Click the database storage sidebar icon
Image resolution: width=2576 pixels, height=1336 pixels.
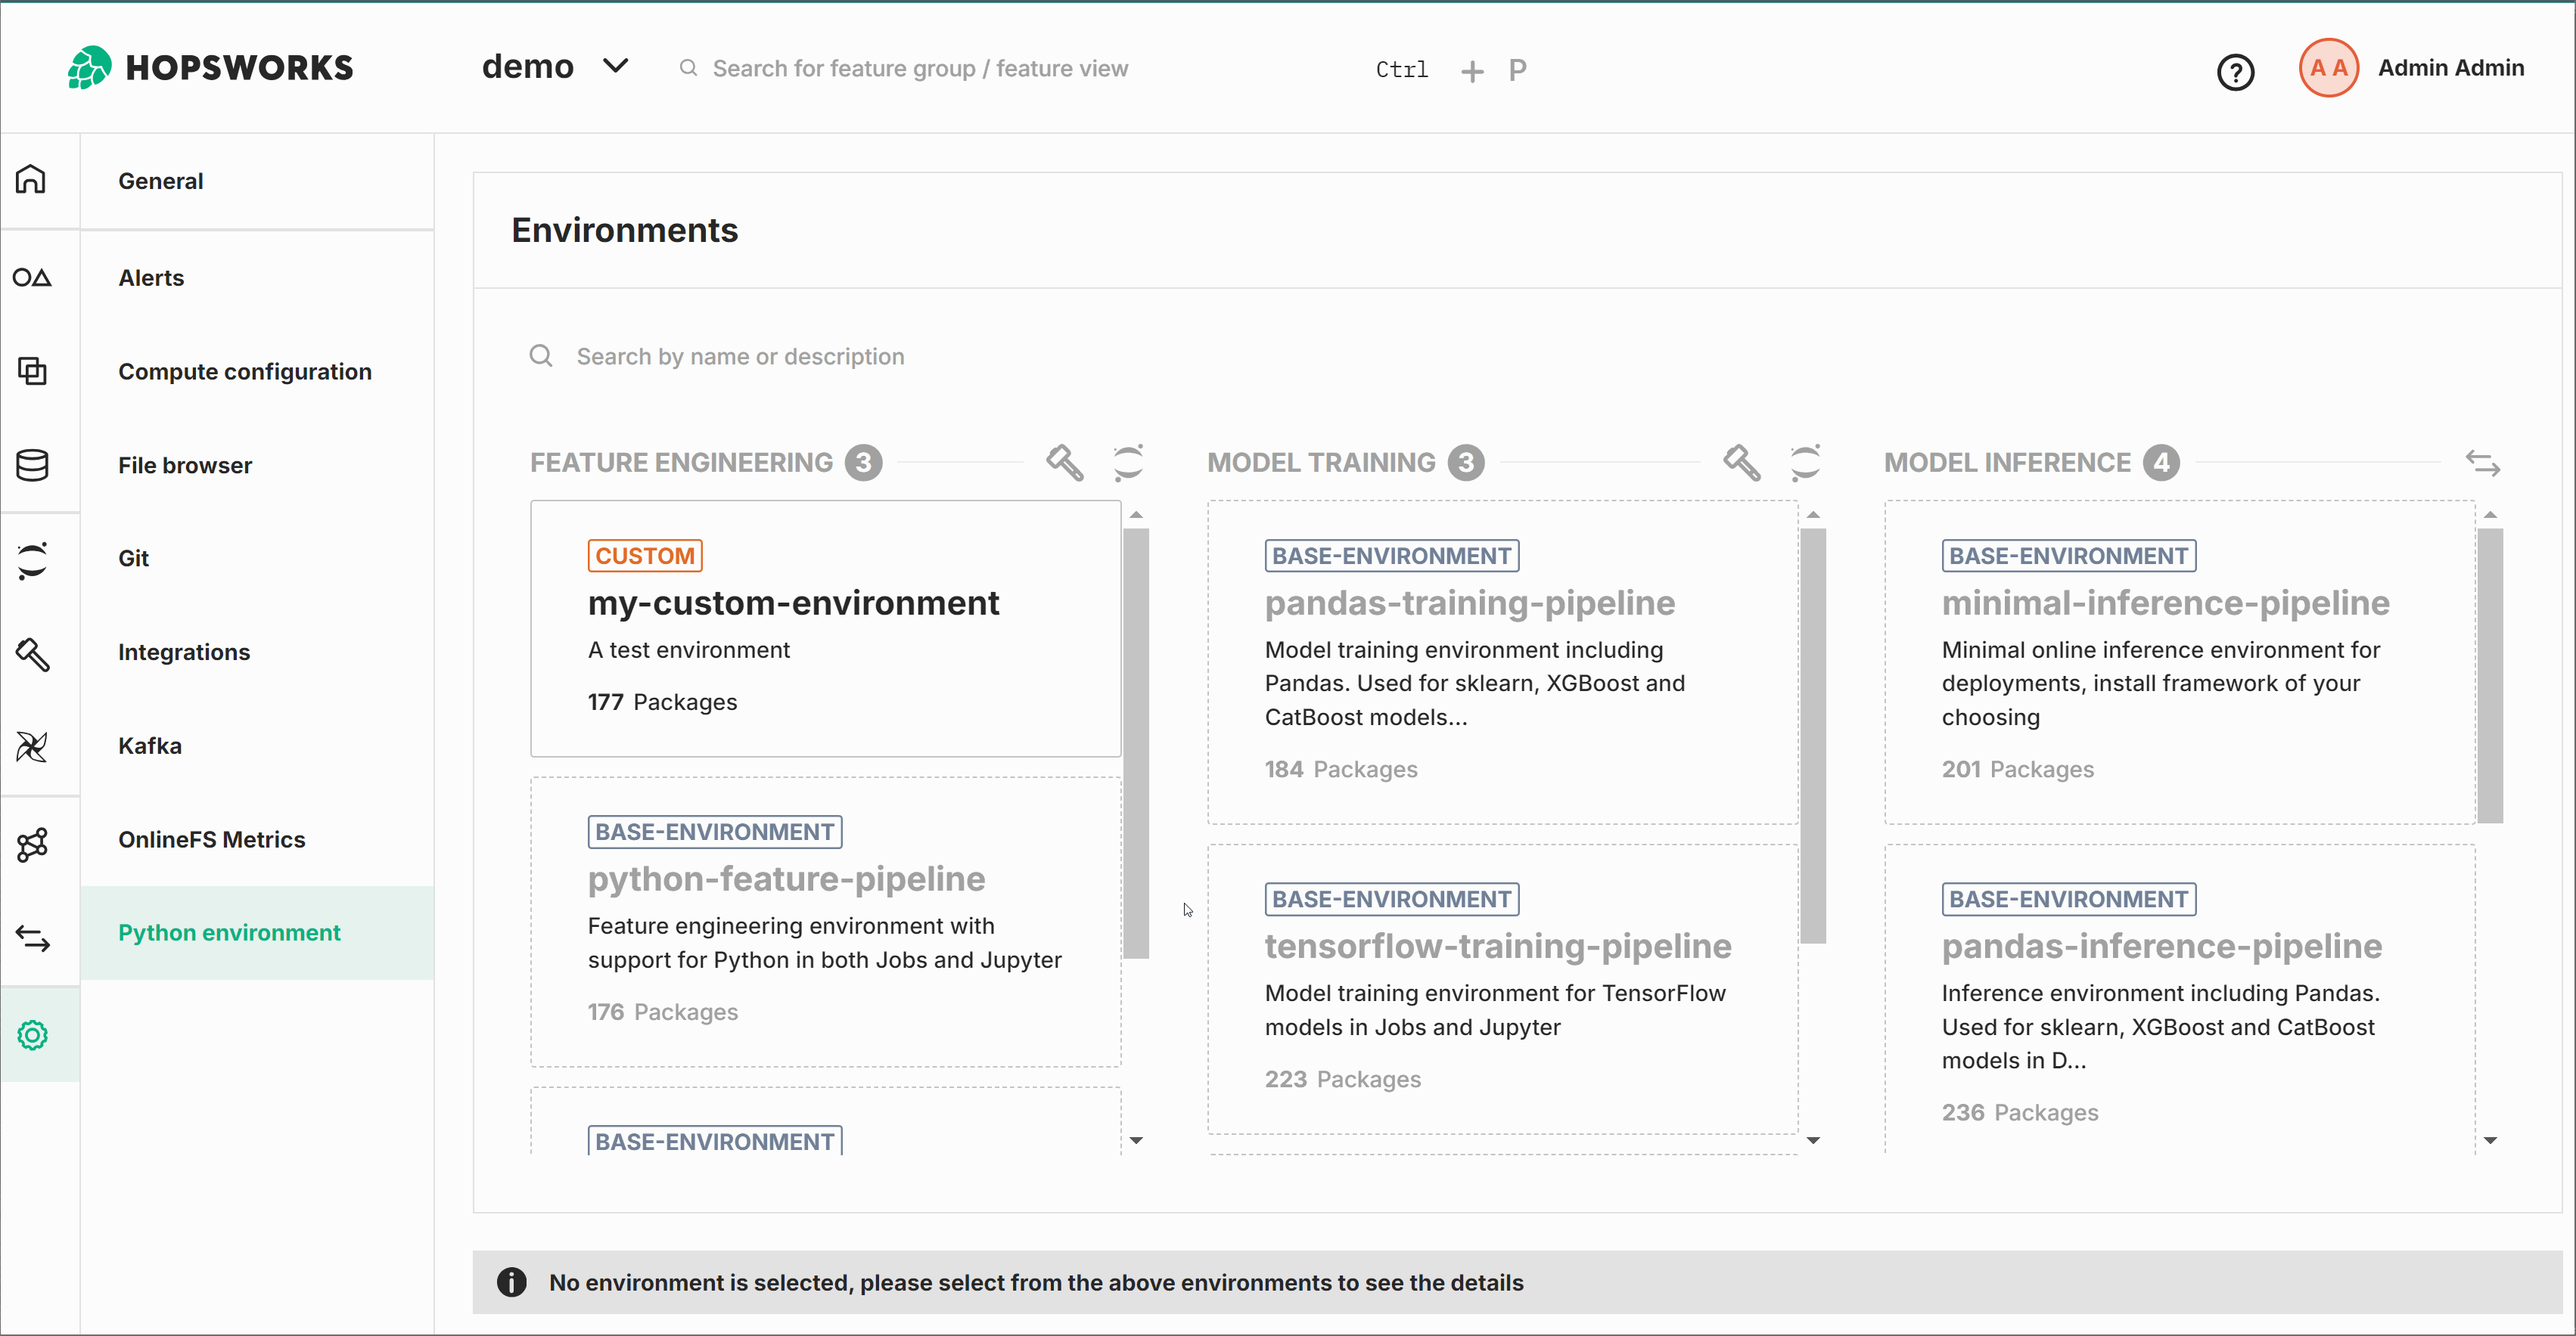click(32, 465)
